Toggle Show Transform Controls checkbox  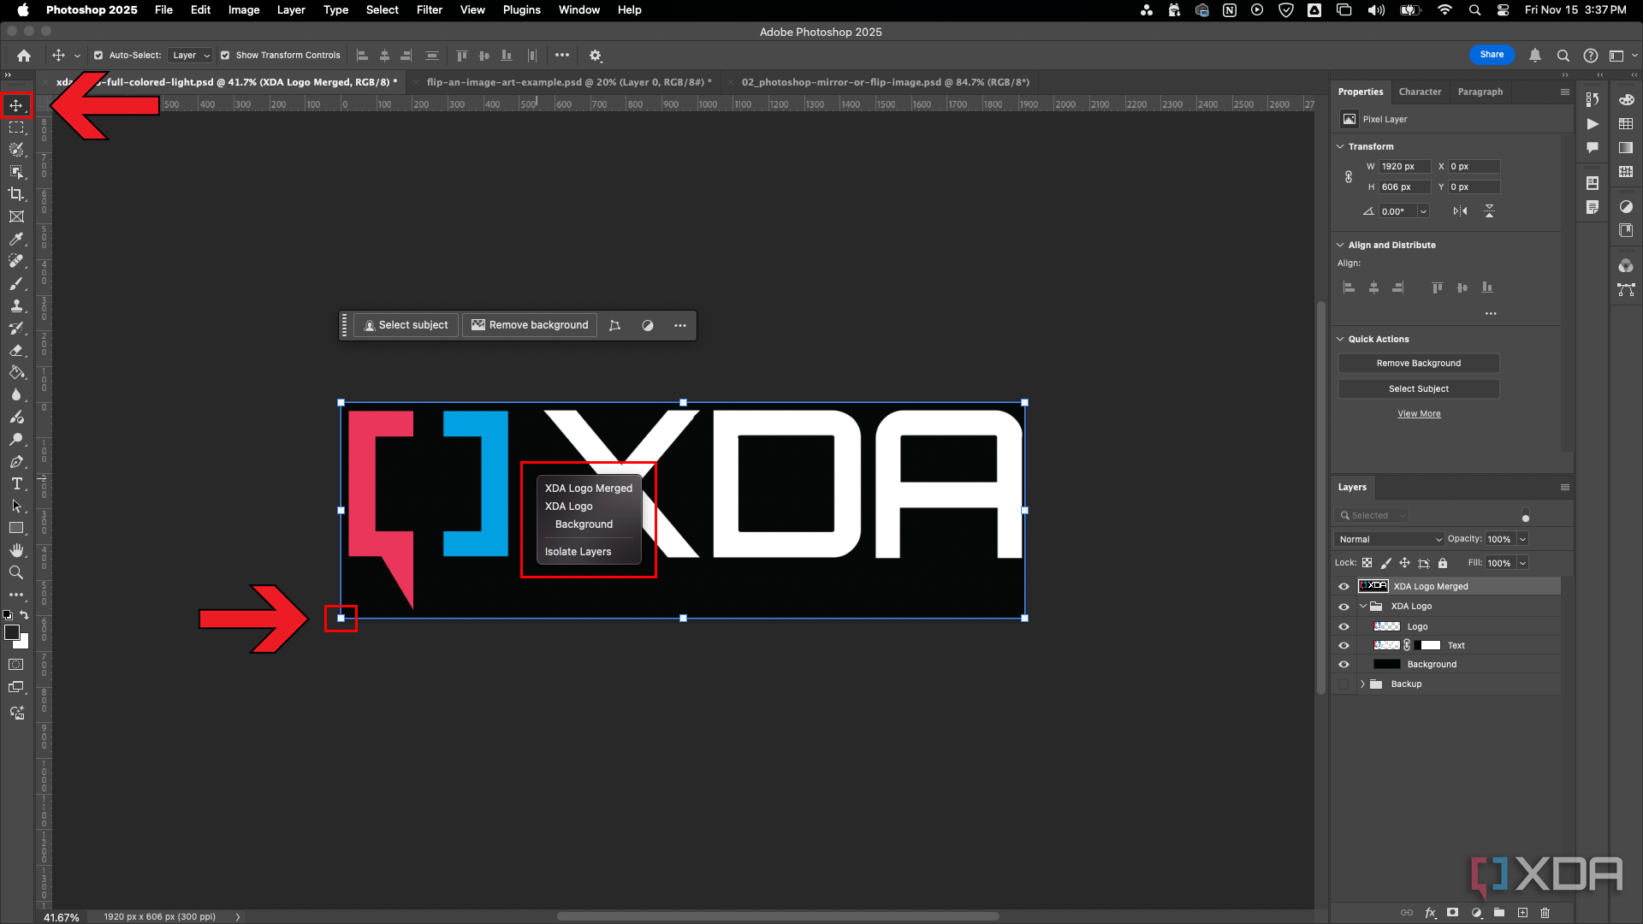[225, 56]
